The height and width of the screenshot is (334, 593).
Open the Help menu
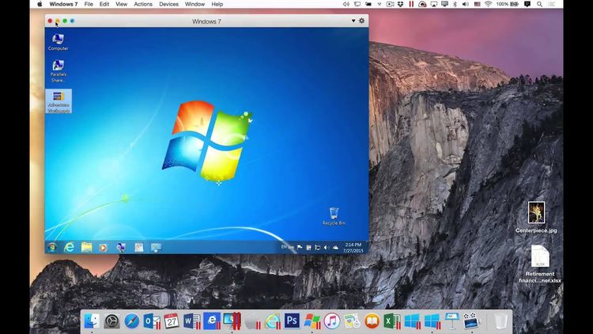pyautogui.click(x=217, y=4)
